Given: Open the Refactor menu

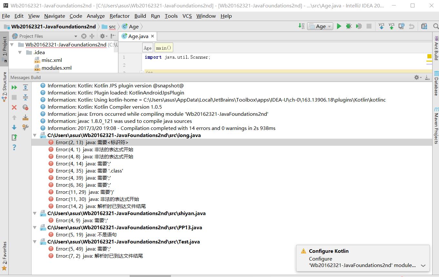Looking at the screenshot, I should pyautogui.click(x=119, y=16).
